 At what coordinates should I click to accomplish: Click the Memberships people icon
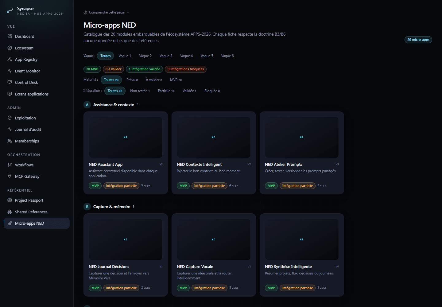[x=10, y=141]
